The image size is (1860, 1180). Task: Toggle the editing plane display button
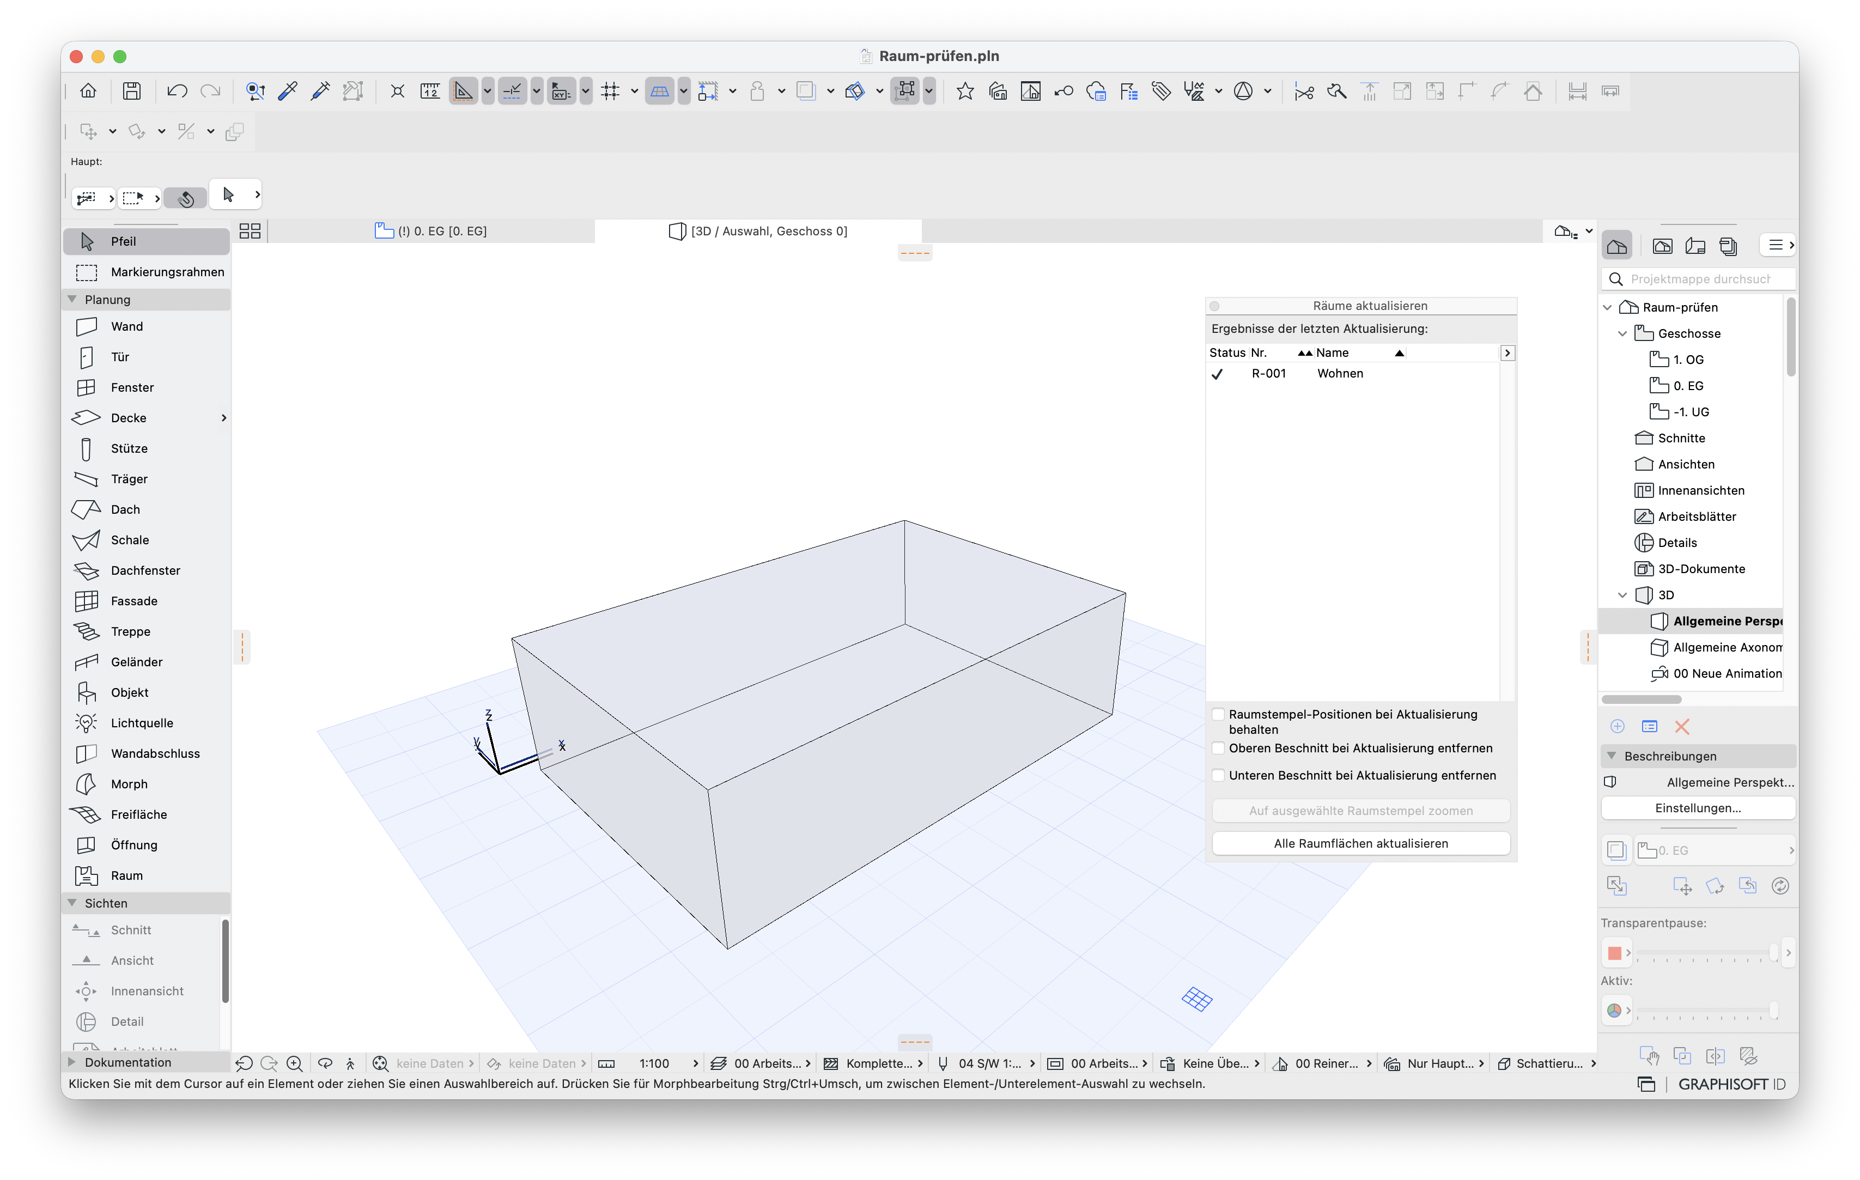click(x=659, y=91)
